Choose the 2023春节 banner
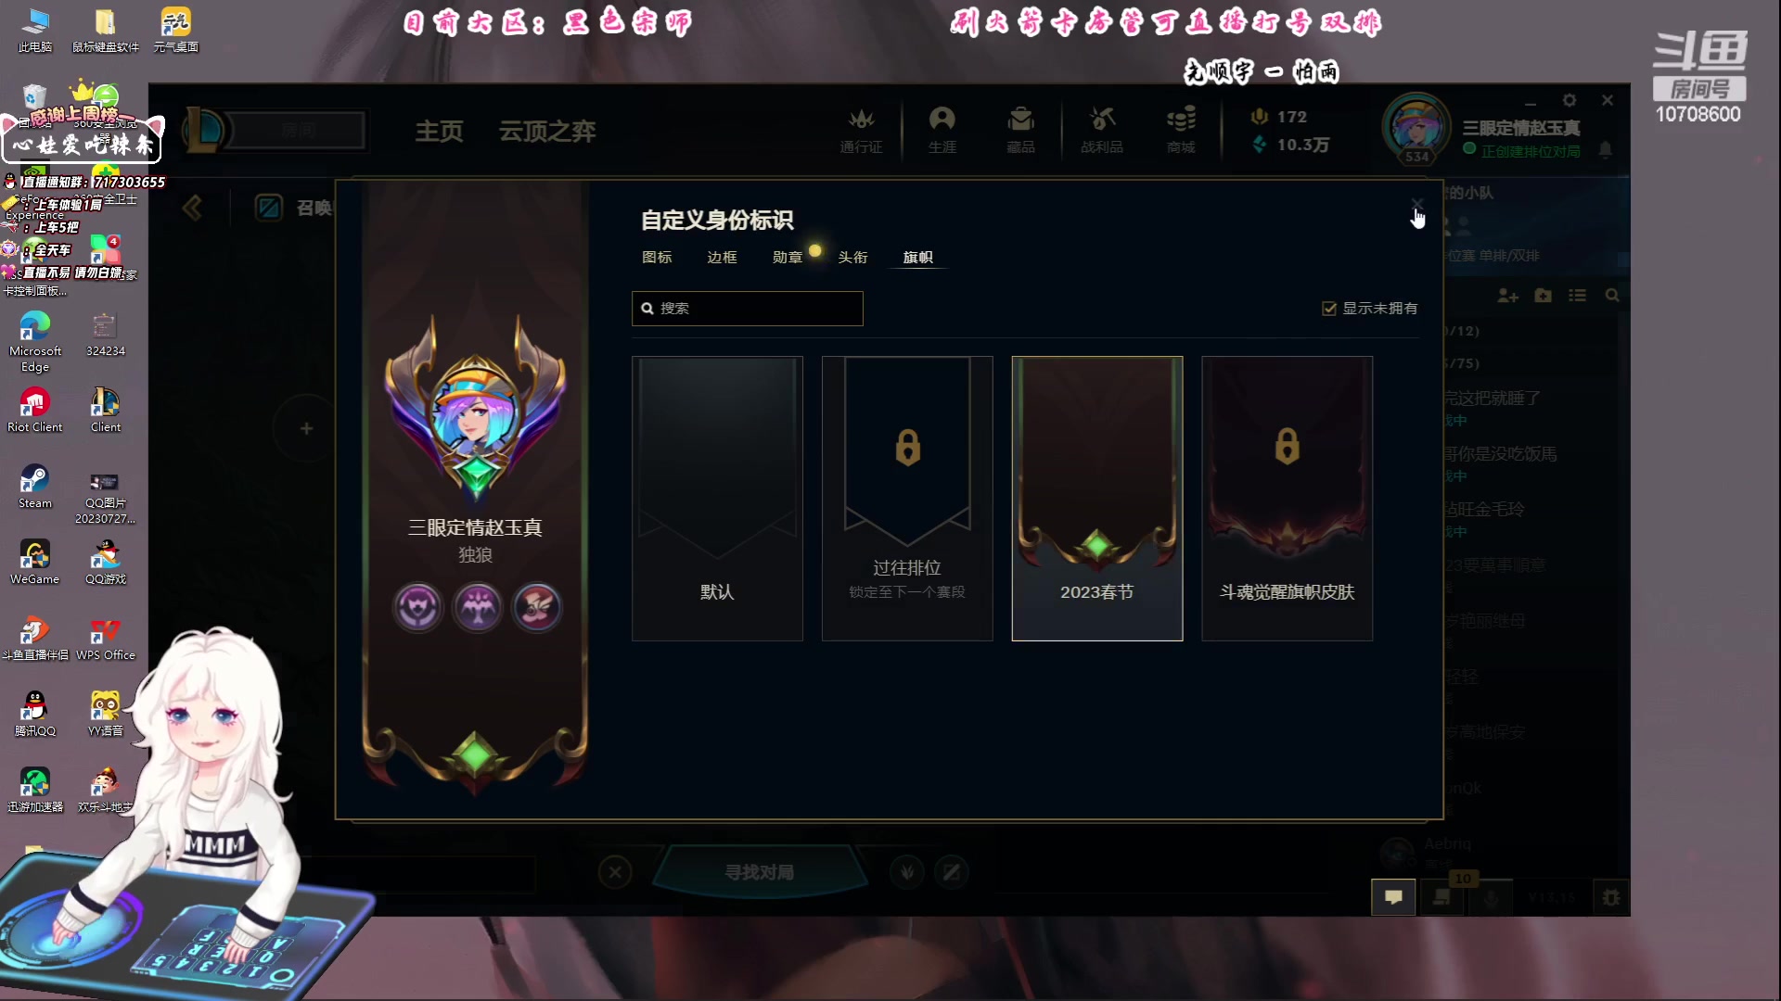1781x1001 pixels. [1097, 499]
